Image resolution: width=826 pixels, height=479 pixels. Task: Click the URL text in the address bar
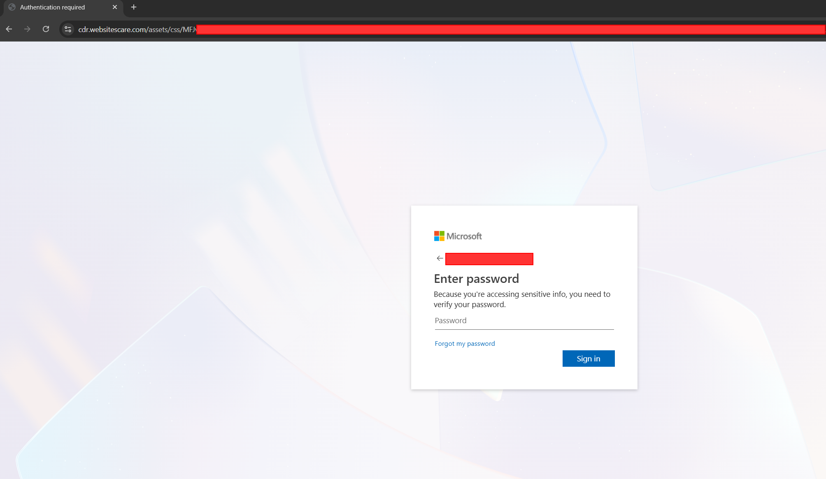coord(137,29)
